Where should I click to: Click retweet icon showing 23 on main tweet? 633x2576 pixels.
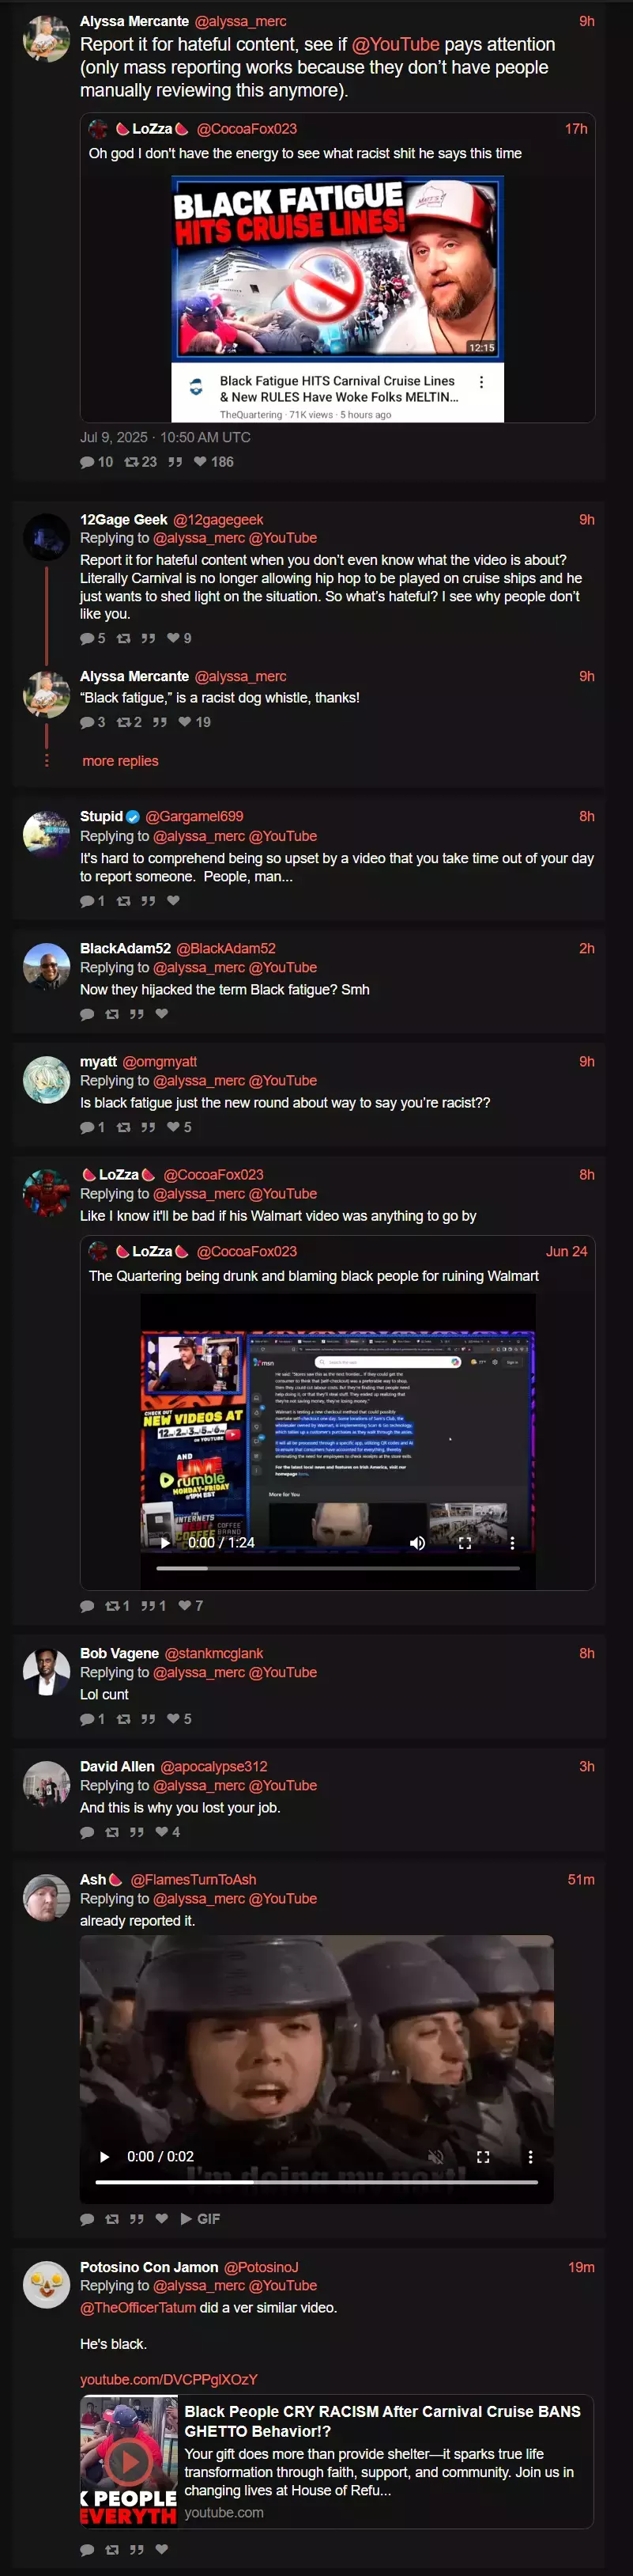[131, 462]
